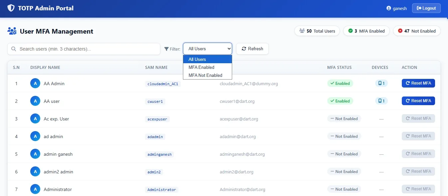This screenshot has width=448, height=196.
Task: Click the 50 Total Users badge
Action: click(317, 31)
